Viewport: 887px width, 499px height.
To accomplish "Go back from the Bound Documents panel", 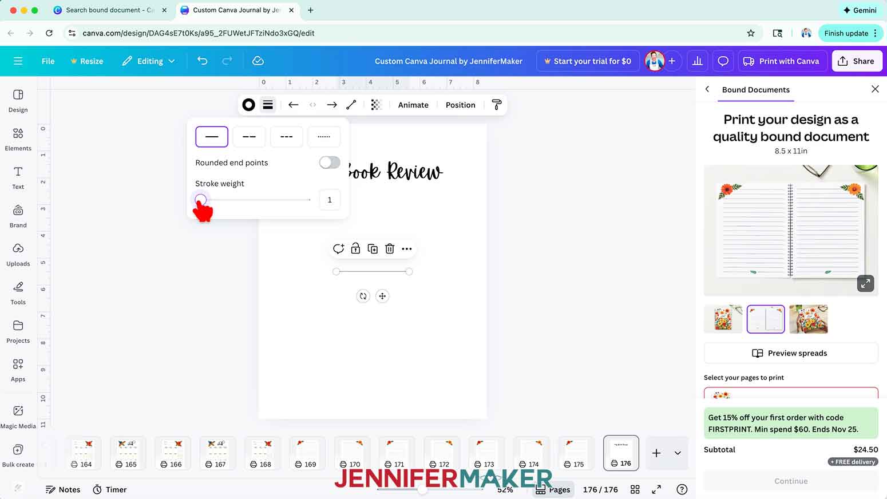I will click(707, 89).
